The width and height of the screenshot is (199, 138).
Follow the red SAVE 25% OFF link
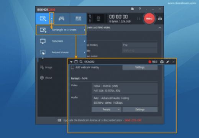pos(133,120)
